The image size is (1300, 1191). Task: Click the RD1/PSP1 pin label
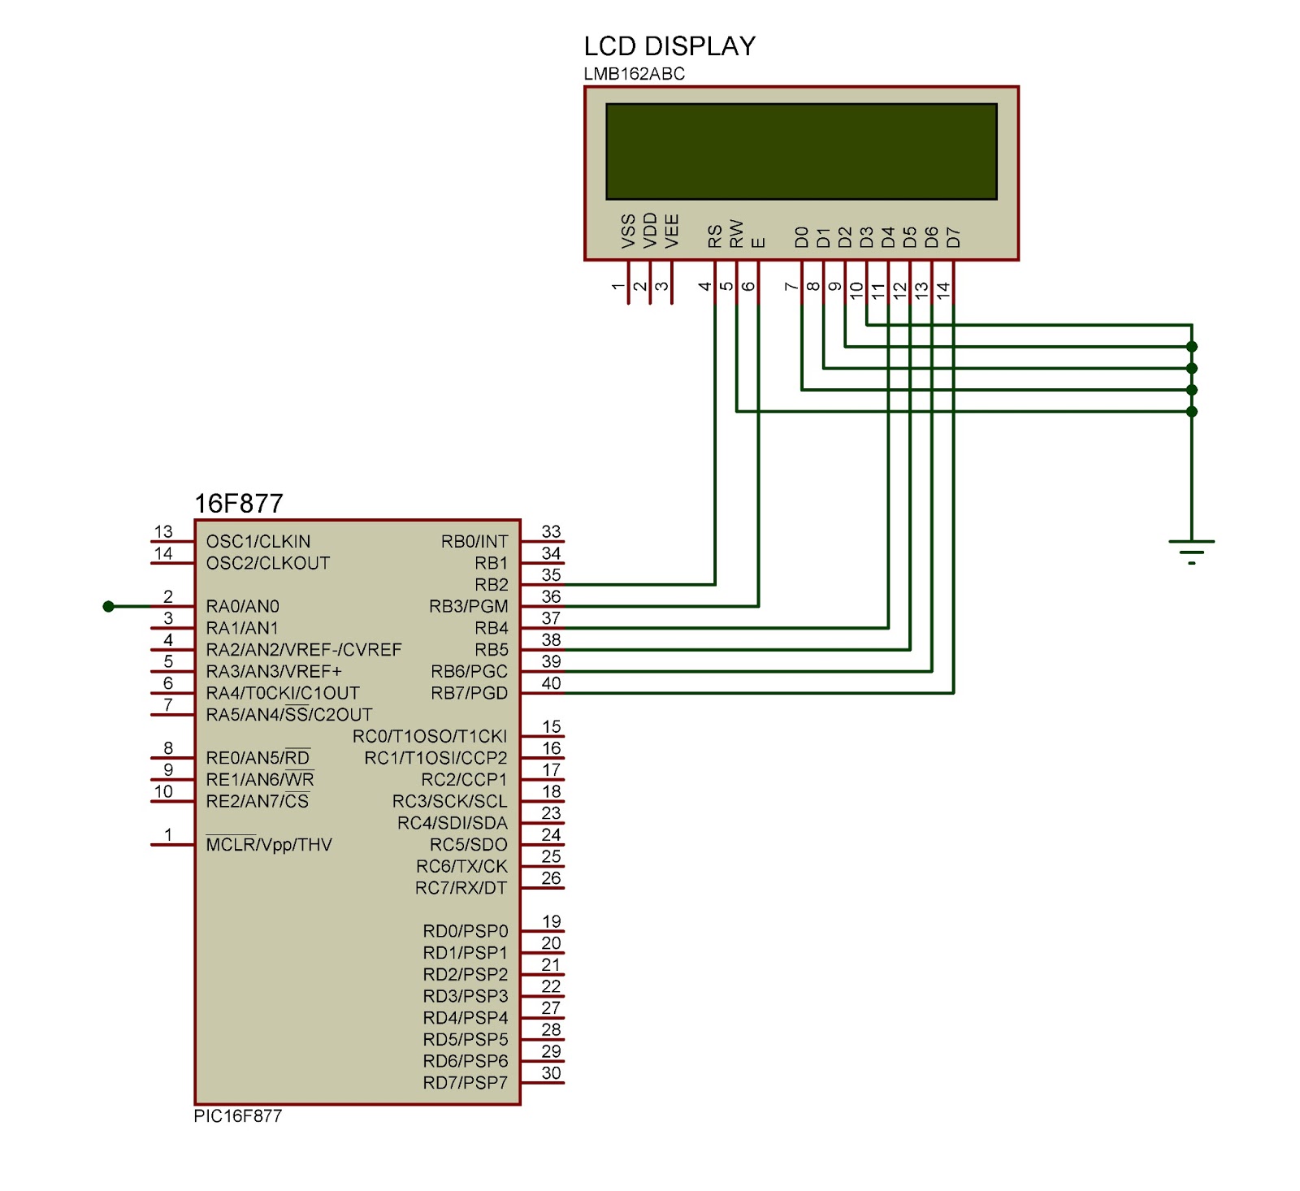click(x=465, y=953)
